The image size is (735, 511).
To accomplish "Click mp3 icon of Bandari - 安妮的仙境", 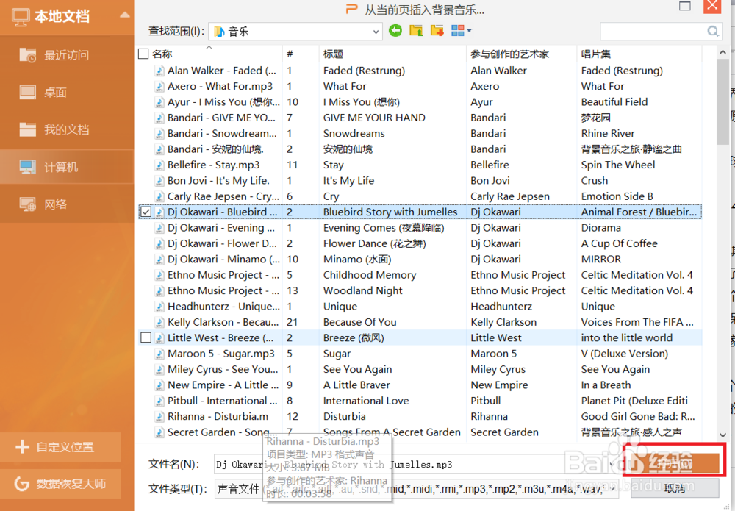I will click(x=159, y=149).
